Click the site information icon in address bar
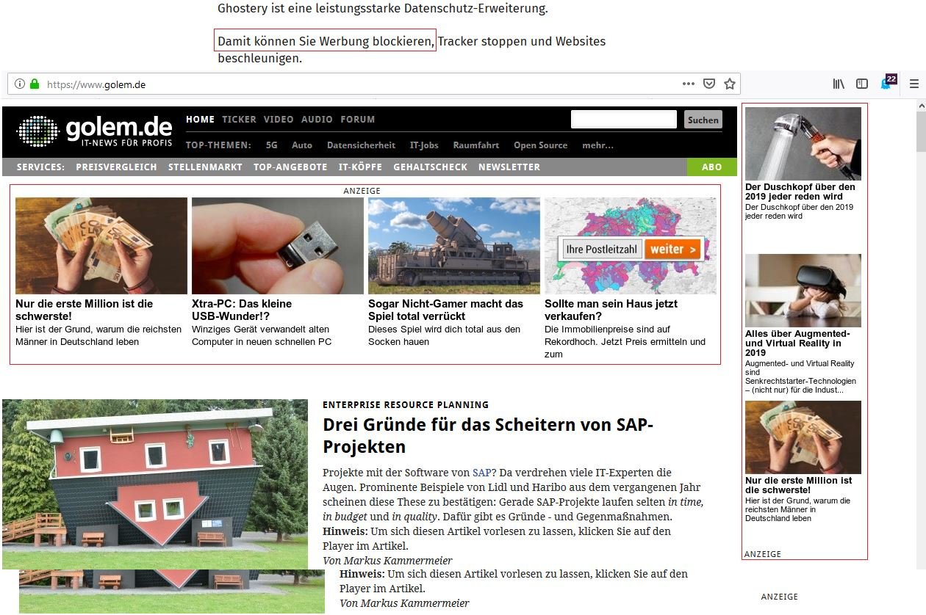This screenshot has width=926, height=615. point(20,84)
